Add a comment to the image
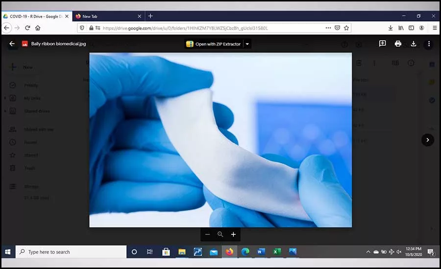 [x=382, y=44]
